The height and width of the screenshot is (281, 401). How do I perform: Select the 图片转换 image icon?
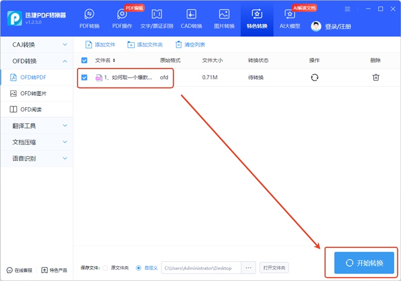pos(224,14)
